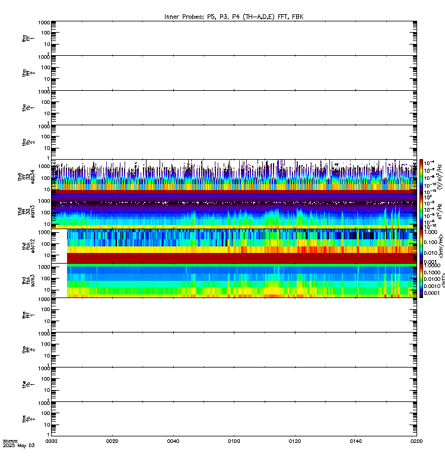Click the '0.0001' tick on the nT color bar

432,293
